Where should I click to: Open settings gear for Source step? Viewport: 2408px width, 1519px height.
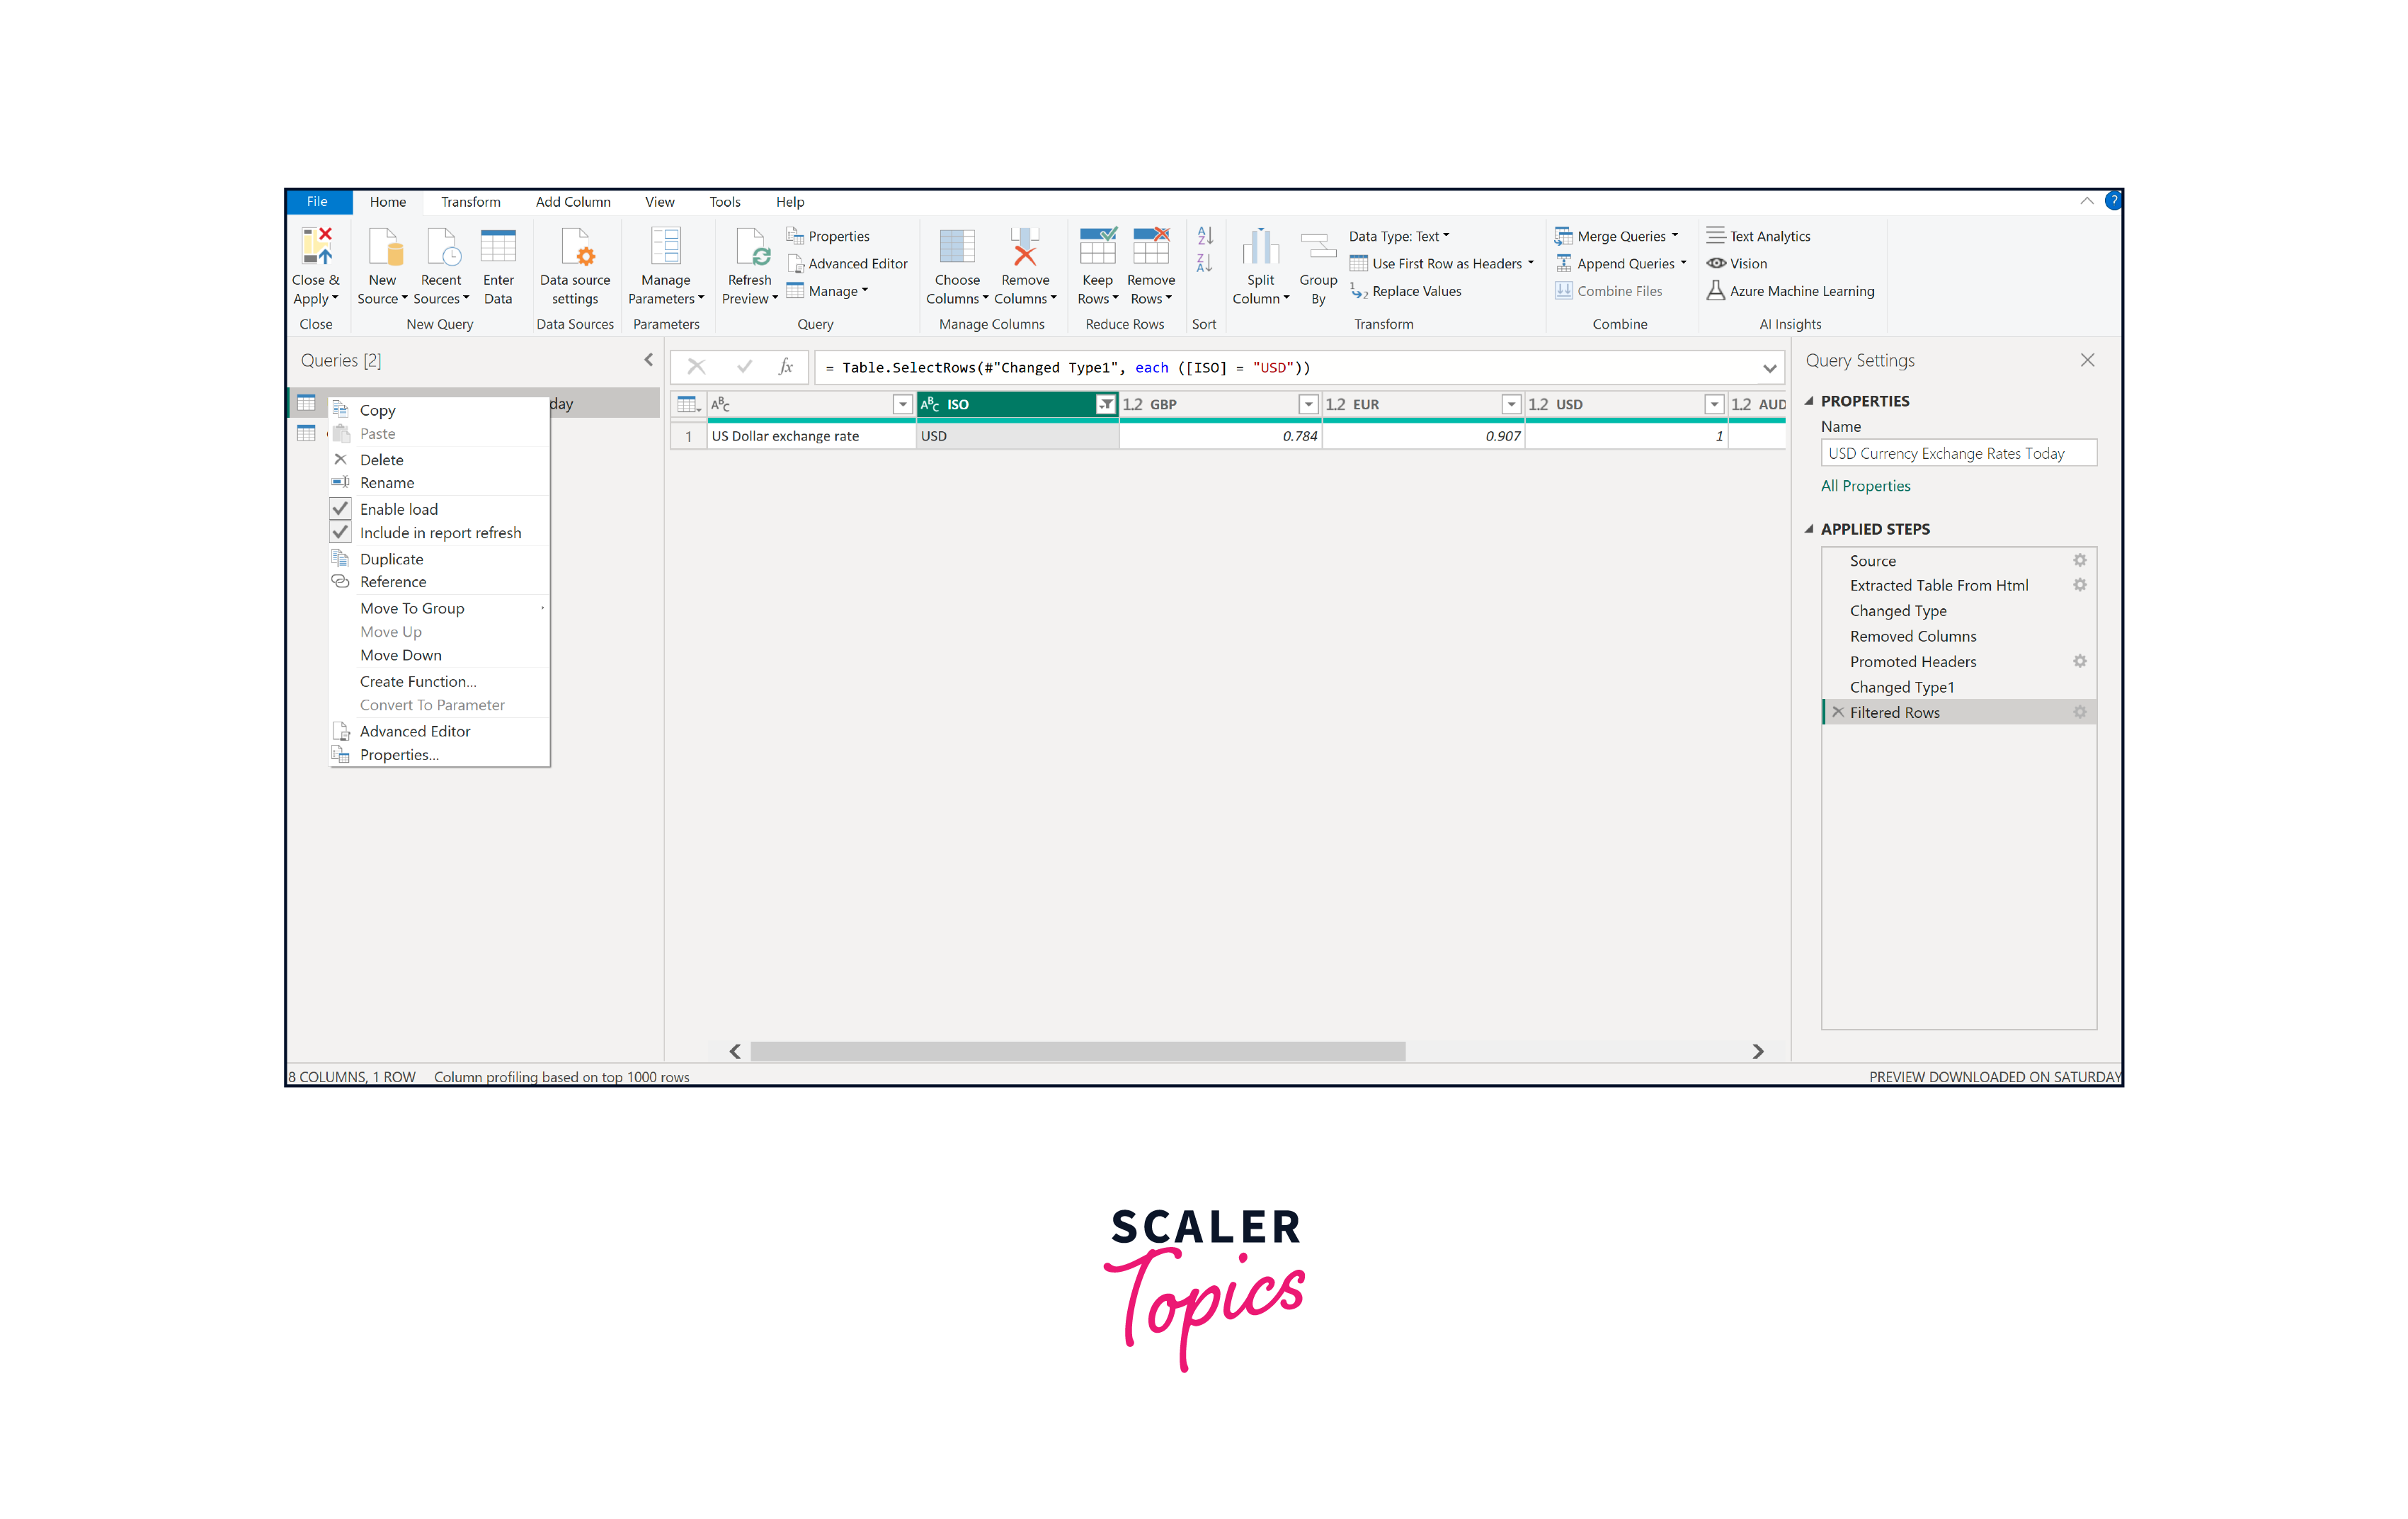click(x=2079, y=560)
